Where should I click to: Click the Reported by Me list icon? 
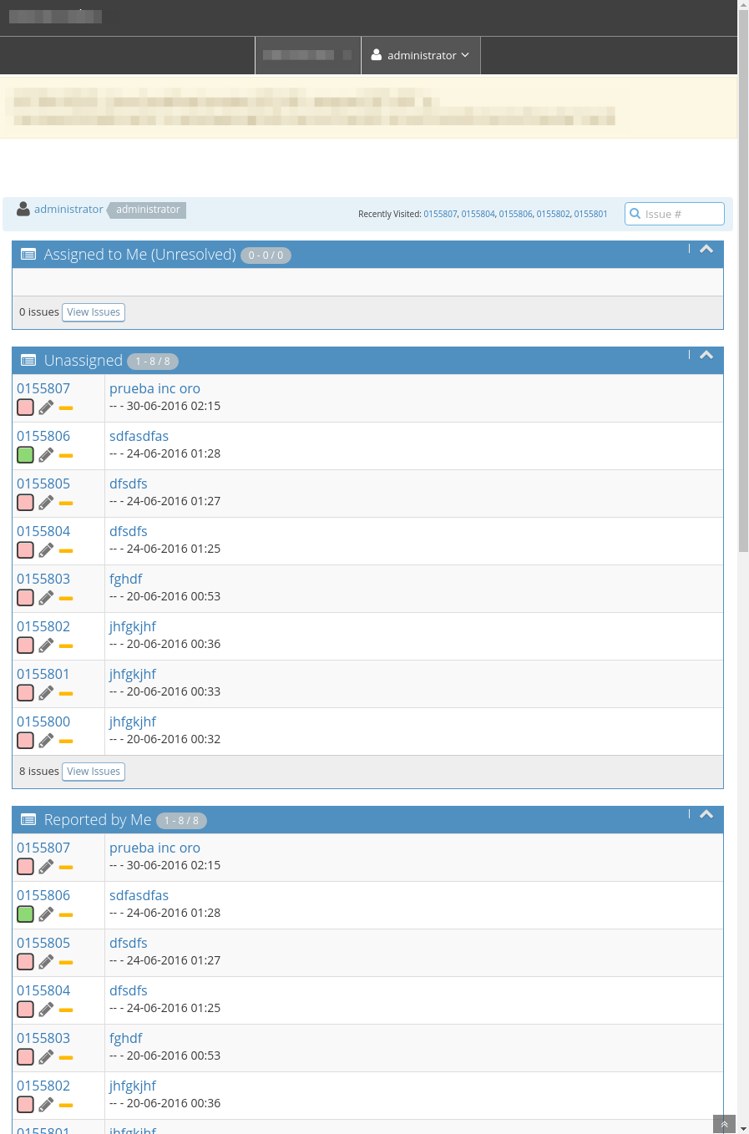click(x=28, y=820)
